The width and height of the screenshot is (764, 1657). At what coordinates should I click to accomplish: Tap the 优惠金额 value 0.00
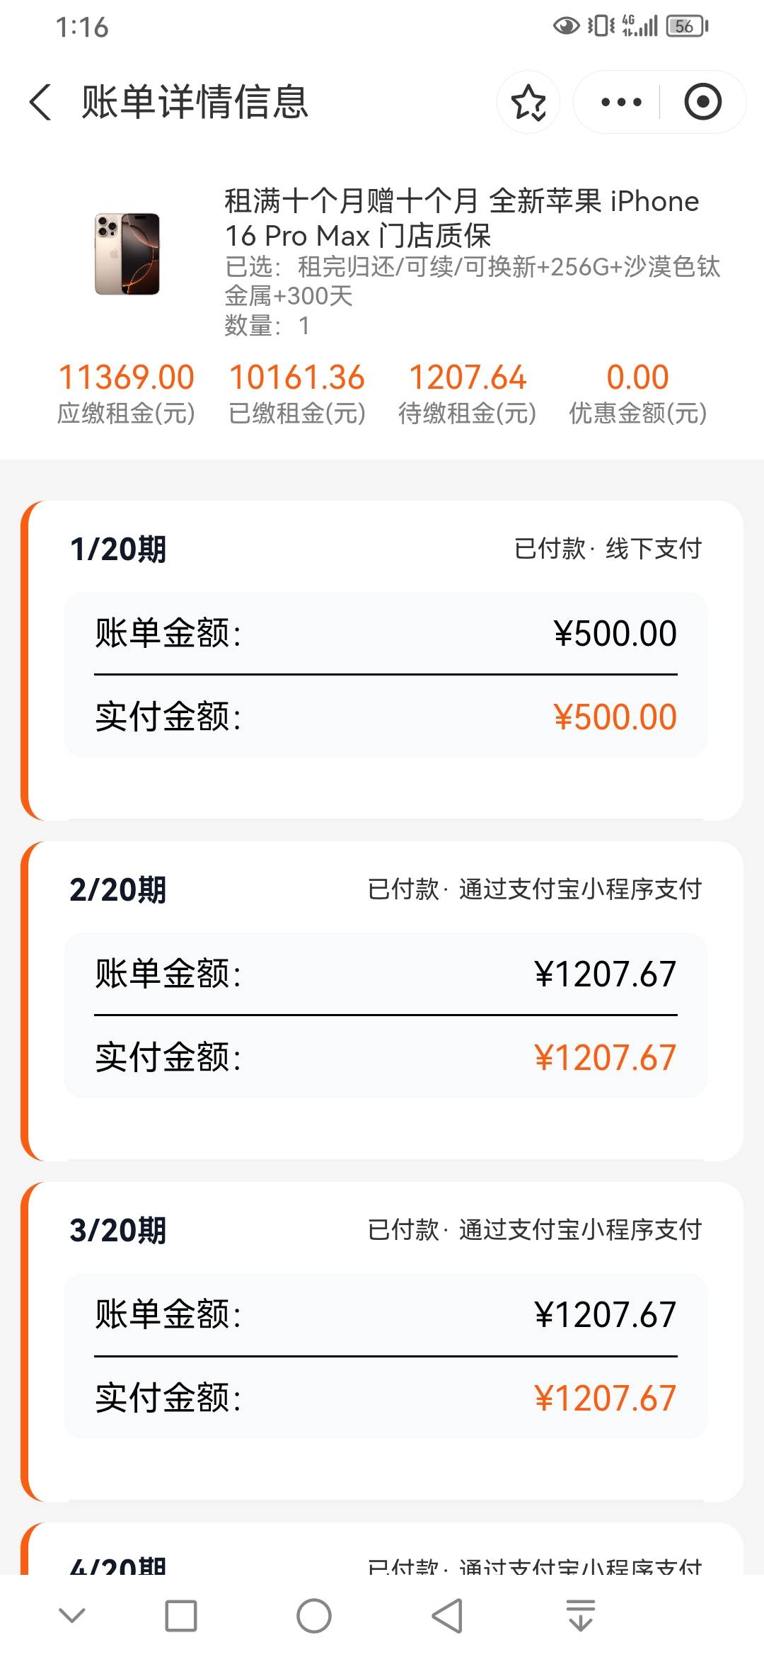click(x=637, y=377)
